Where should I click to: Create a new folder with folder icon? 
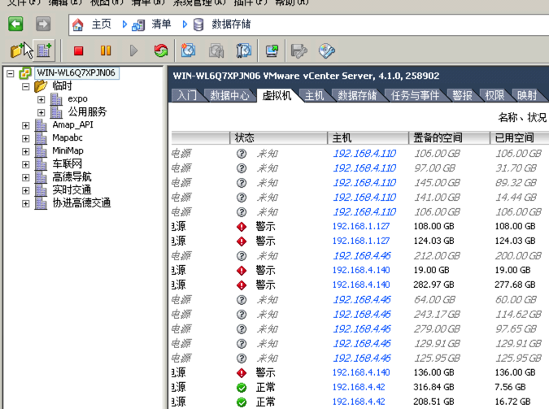pos(17,50)
